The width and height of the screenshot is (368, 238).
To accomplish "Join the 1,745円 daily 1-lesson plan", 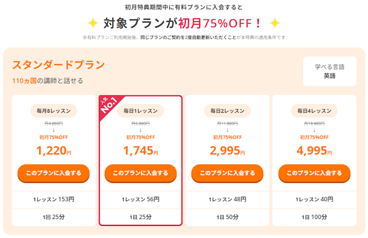I will pos(140,172).
